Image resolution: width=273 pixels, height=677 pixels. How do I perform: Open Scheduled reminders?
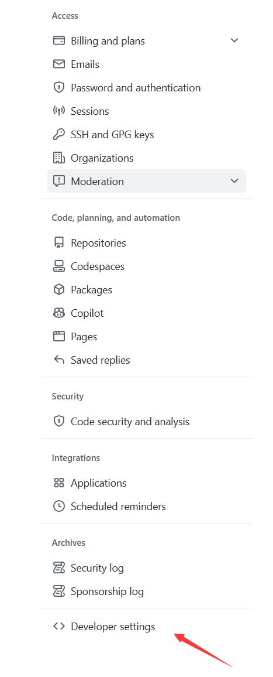click(x=147, y=506)
